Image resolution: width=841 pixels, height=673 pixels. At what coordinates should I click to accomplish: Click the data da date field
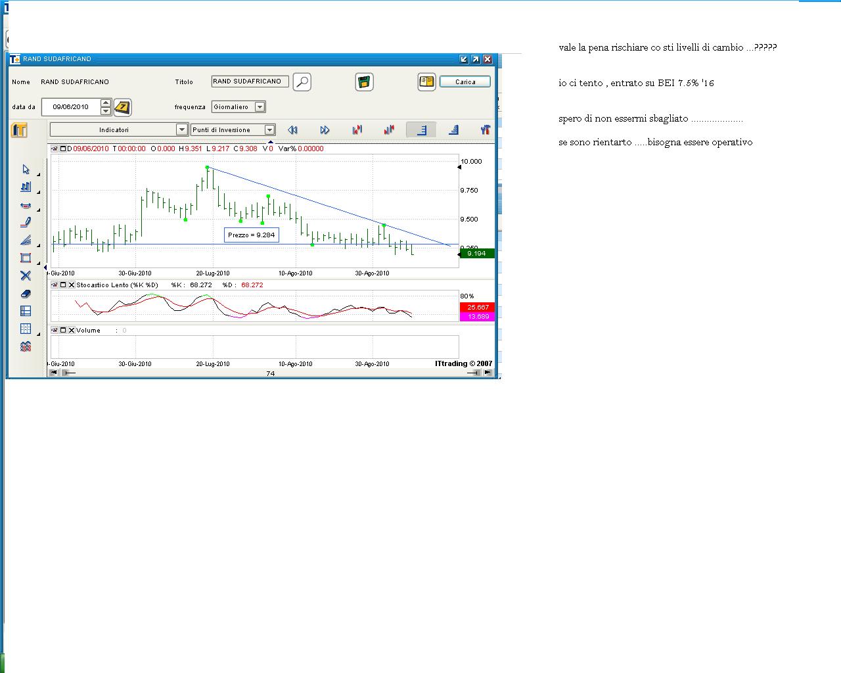click(x=71, y=106)
